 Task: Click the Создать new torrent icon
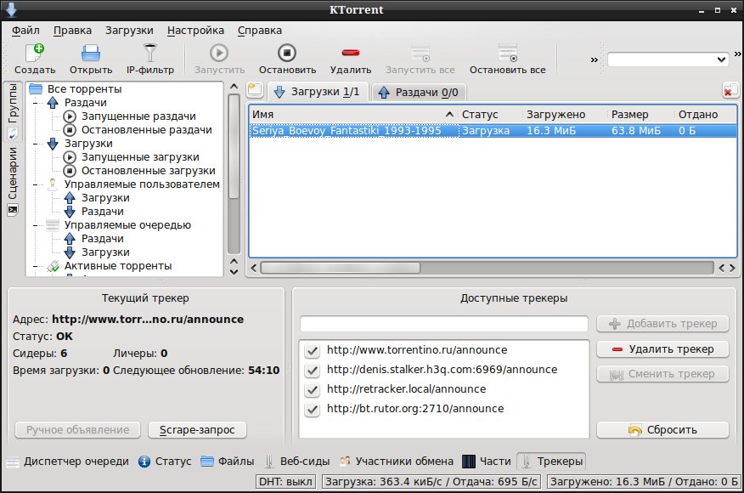coord(35,53)
